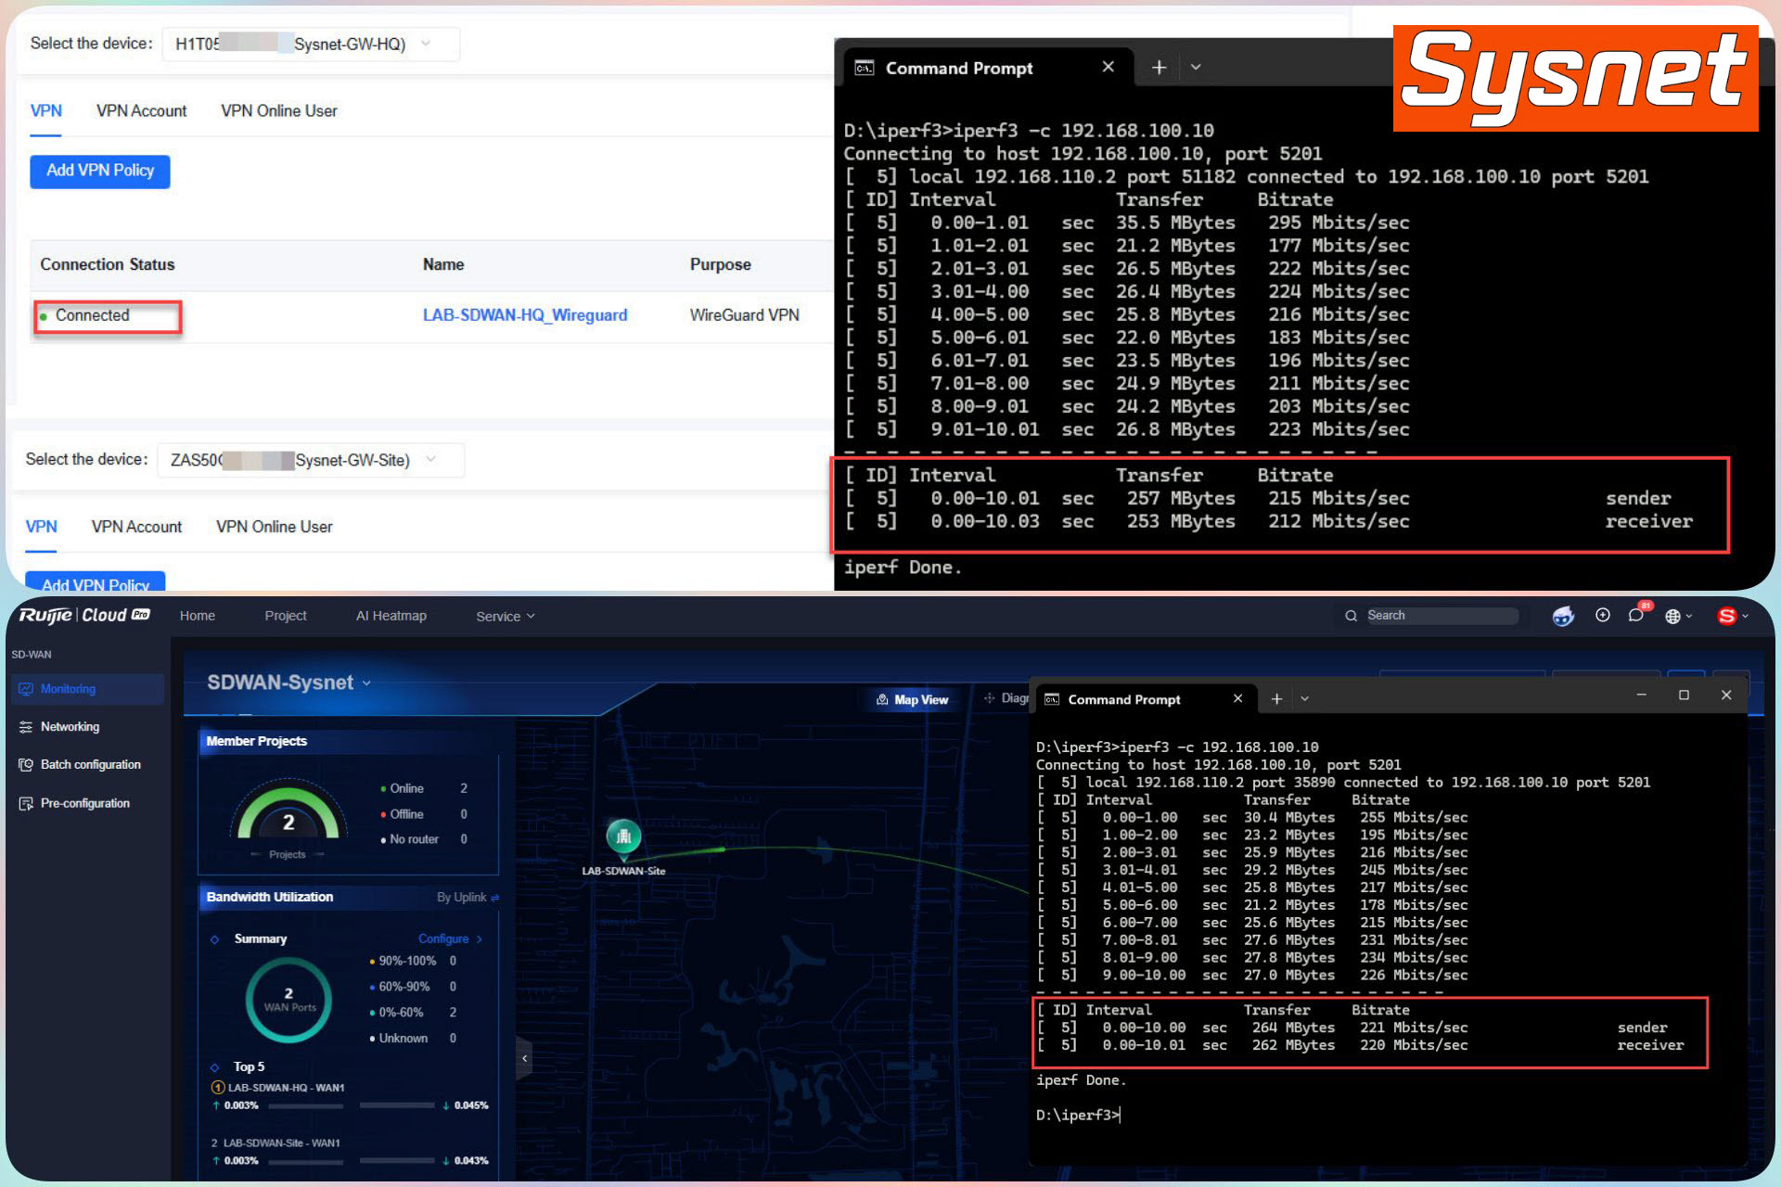
Task: Click the WAN Ports ring chart
Action: [288, 1000]
